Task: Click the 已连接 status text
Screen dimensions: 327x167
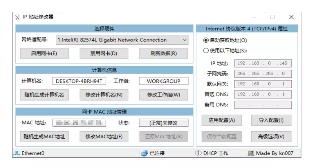Action: click(x=157, y=153)
